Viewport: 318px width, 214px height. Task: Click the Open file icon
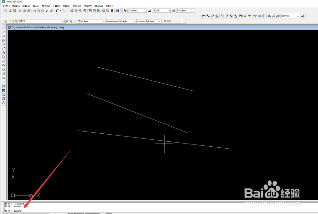(x=10, y=11)
